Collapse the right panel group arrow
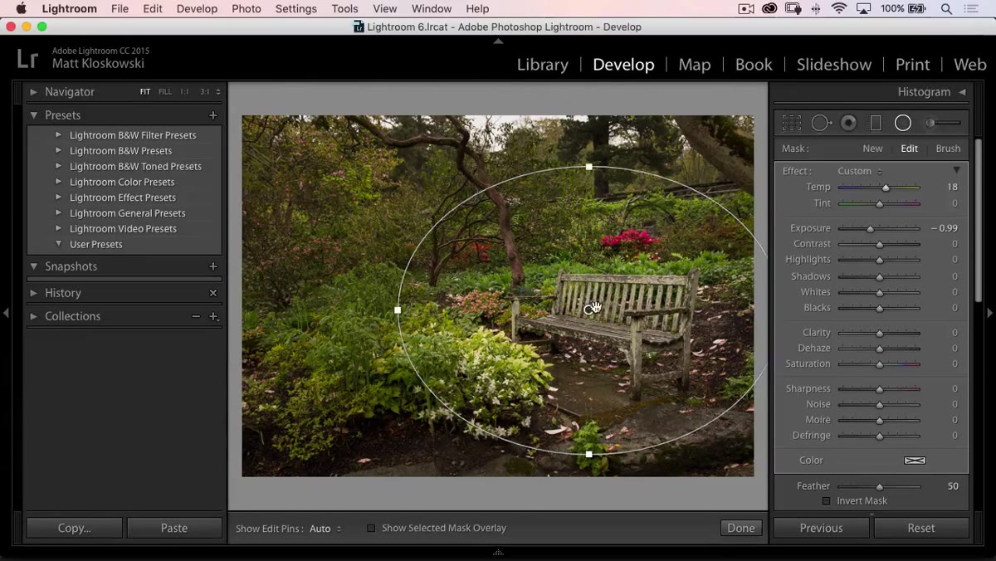The height and width of the screenshot is (561, 996). tap(989, 313)
